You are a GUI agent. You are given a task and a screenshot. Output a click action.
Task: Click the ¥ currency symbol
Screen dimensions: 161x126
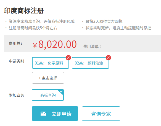tap(35, 45)
